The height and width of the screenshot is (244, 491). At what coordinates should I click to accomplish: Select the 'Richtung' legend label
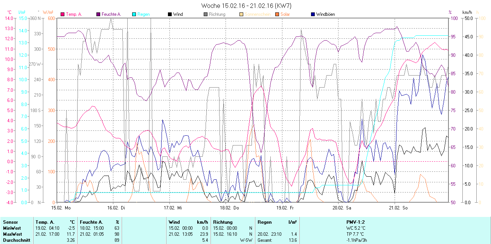[x=217, y=14]
